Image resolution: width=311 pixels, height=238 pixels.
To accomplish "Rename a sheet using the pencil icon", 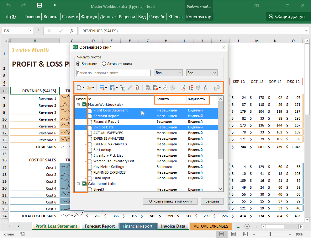I will 129,88.
